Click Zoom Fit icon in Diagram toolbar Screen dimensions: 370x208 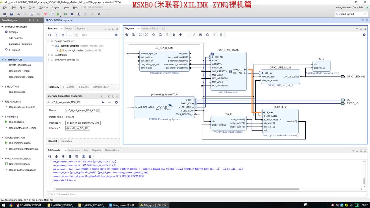[x=140, y=35]
